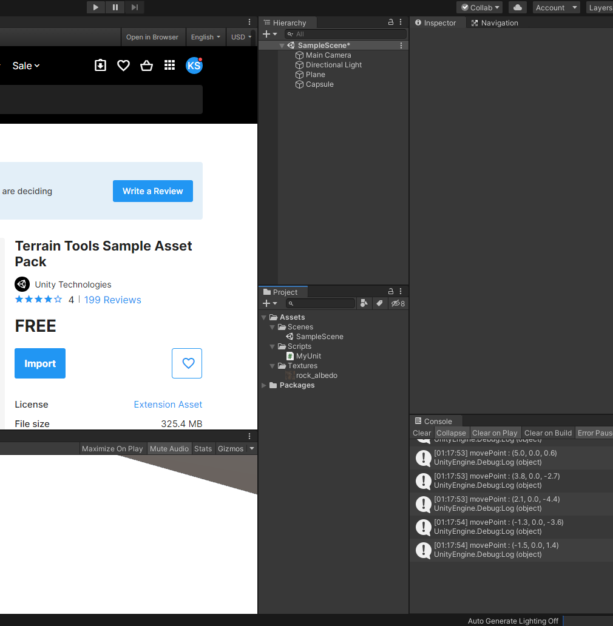This screenshot has height=626, width=613.
Task: Toggle Mute Audio in Game view
Action: pos(169,449)
